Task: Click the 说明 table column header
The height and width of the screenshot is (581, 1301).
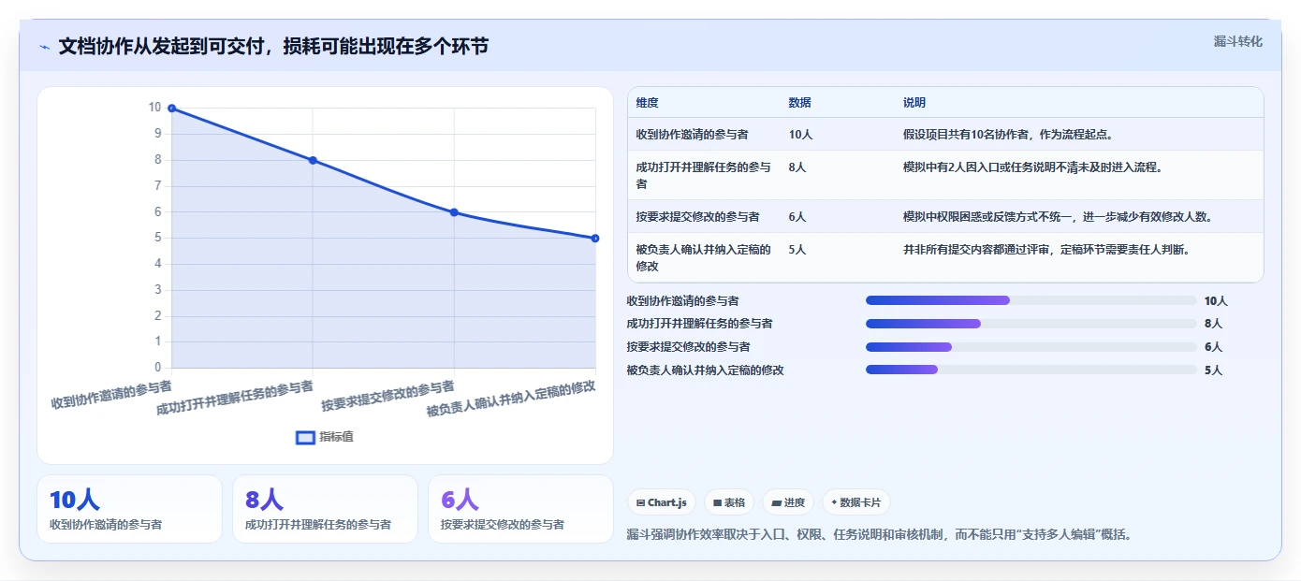Action: (914, 103)
